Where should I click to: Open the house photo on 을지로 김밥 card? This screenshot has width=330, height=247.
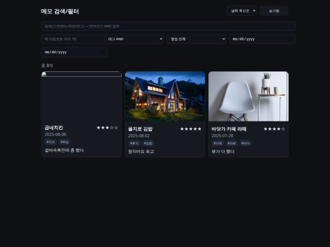click(x=165, y=96)
